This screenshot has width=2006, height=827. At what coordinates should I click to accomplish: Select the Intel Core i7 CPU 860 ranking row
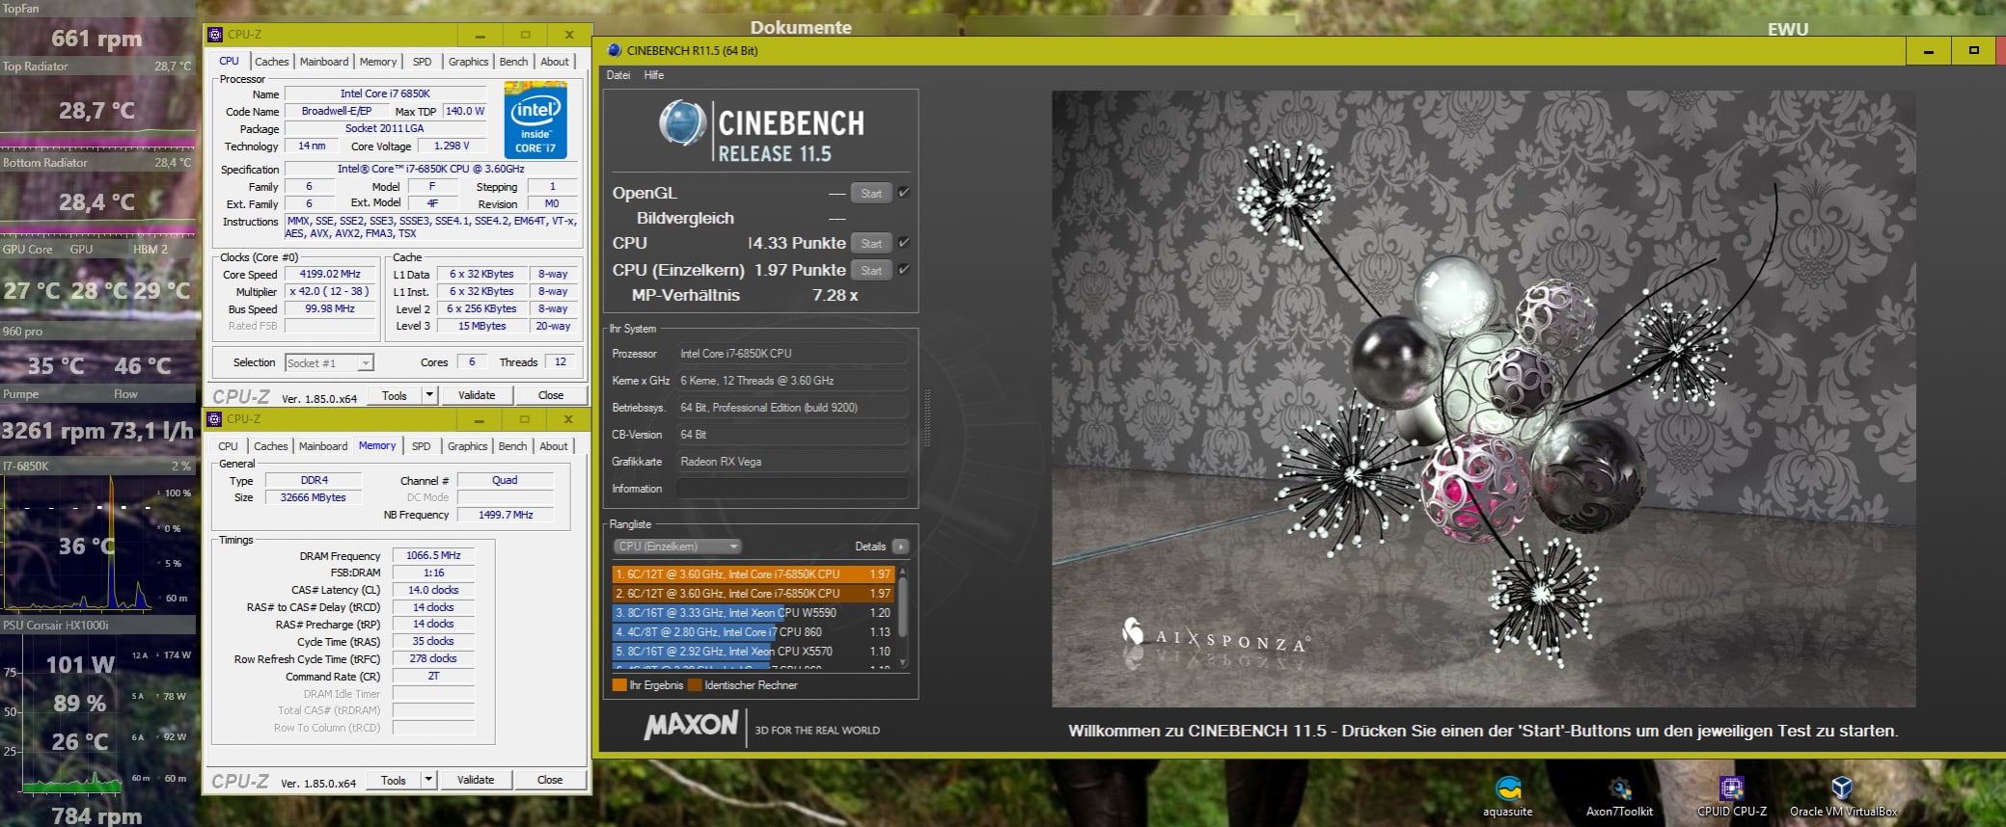(x=754, y=632)
